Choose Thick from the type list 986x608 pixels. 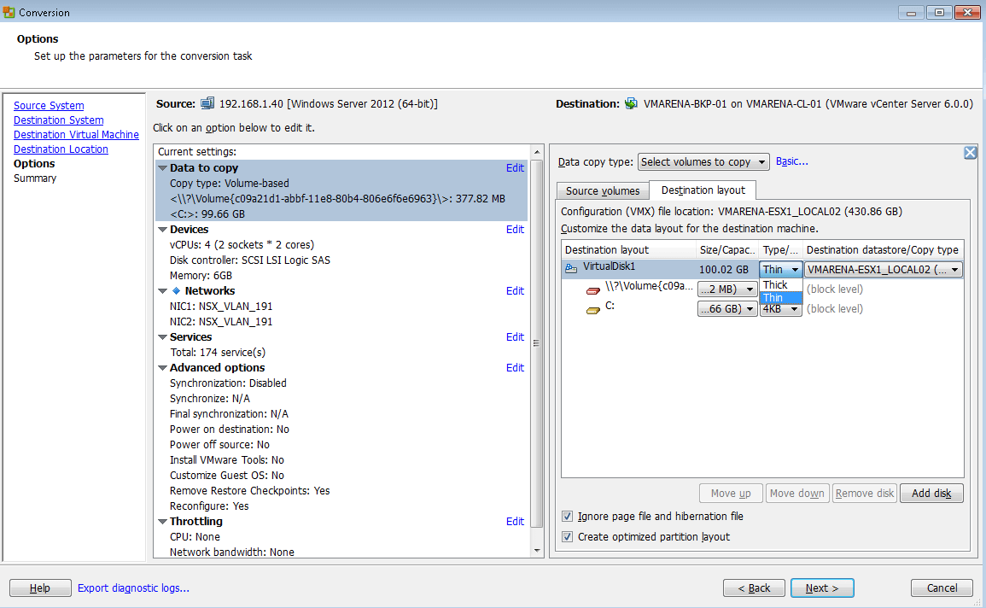pos(780,285)
